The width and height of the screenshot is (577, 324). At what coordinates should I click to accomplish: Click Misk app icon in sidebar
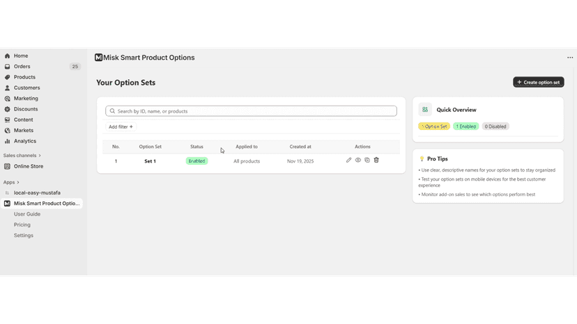pyautogui.click(x=8, y=204)
